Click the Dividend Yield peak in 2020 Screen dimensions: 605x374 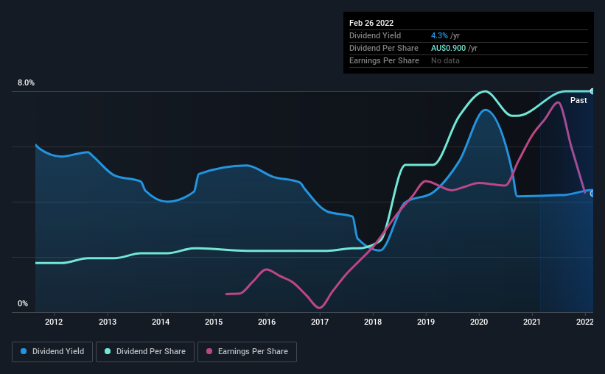(x=485, y=110)
